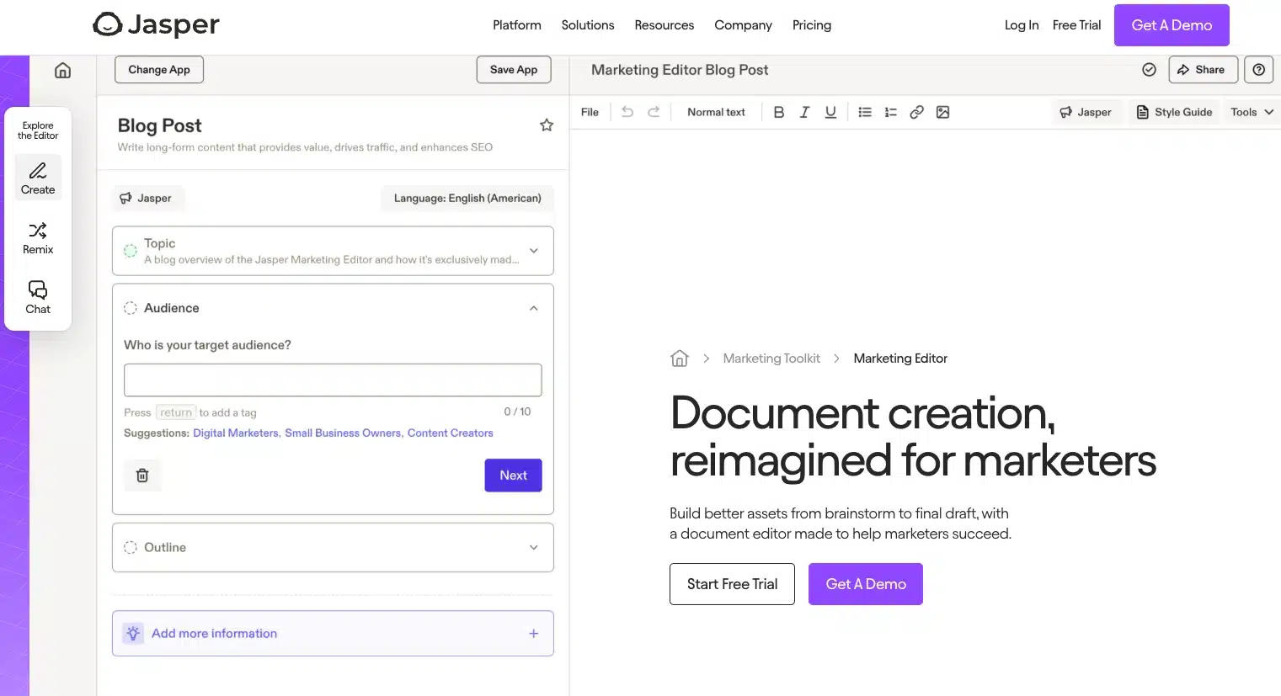Screen dimensions: 1281x696
Task: Go to the home icon in sidebar
Action: [x=62, y=71]
